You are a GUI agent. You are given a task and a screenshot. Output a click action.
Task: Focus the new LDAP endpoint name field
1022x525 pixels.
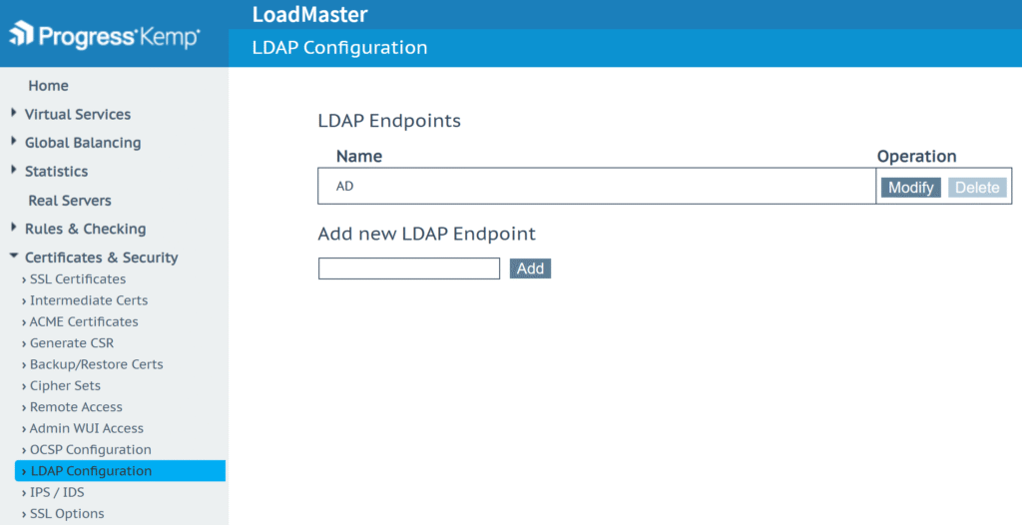[409, 268]
